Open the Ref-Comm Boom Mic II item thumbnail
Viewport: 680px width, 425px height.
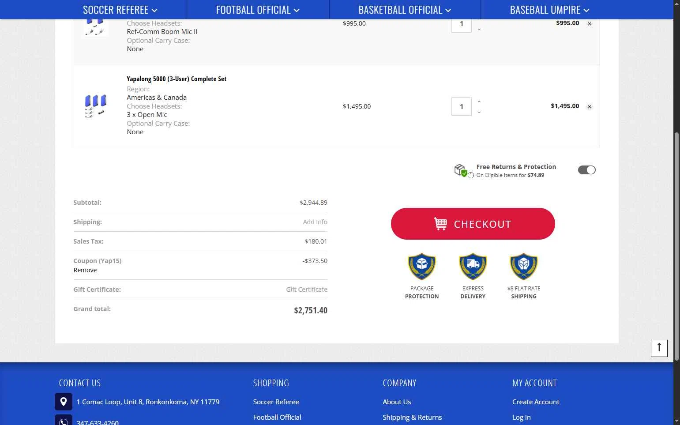pos(96,27)
